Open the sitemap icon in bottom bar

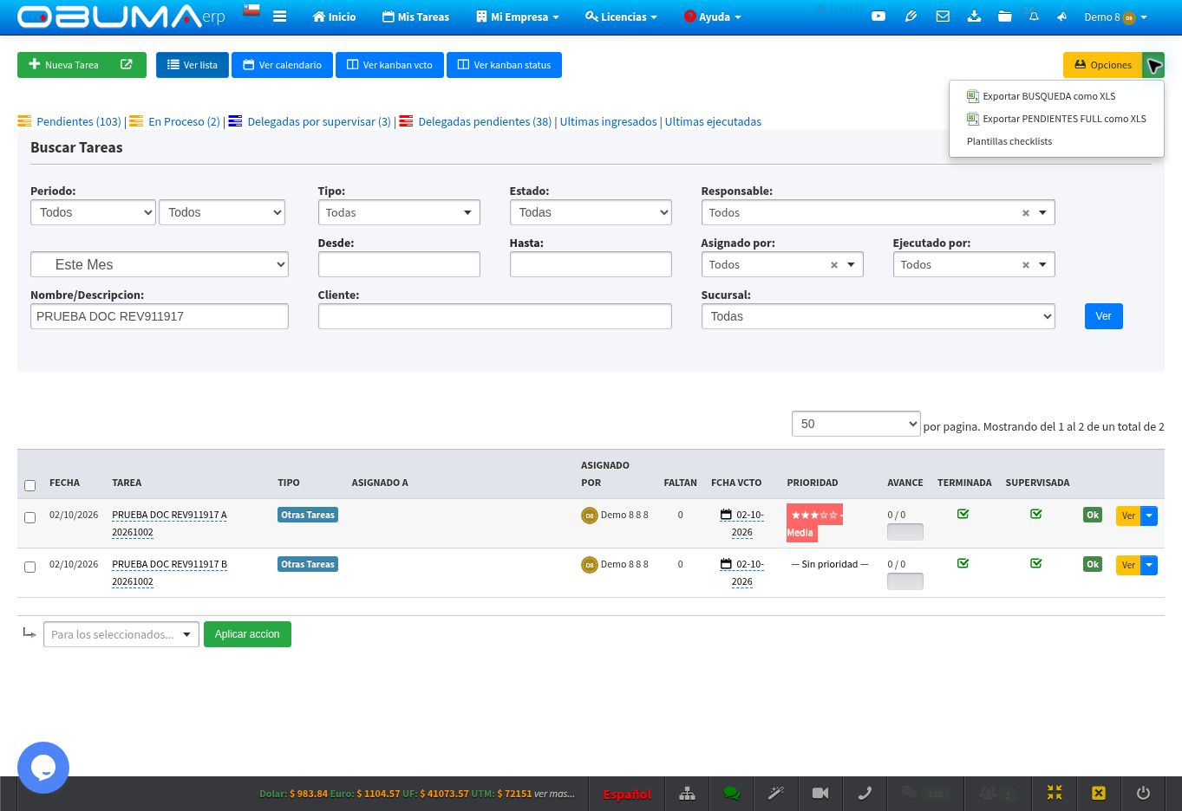tap(687, 793)
